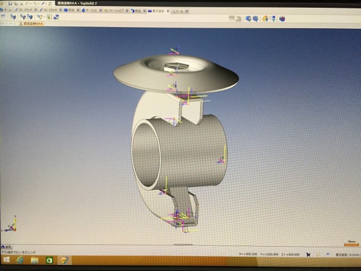
Task: Click the Y coordinate value field
Action: [270, 254]
